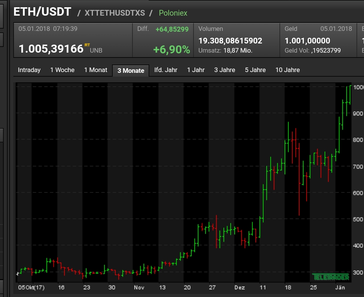Click the +6,90% change percentage
Screen dimensions: 364x297
point(171,50)
